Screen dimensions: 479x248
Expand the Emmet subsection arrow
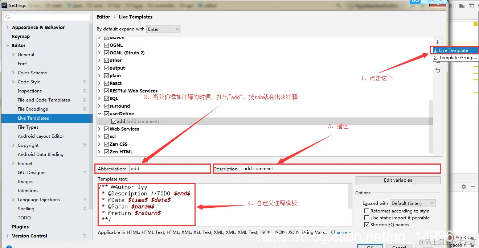click(13, 164)
